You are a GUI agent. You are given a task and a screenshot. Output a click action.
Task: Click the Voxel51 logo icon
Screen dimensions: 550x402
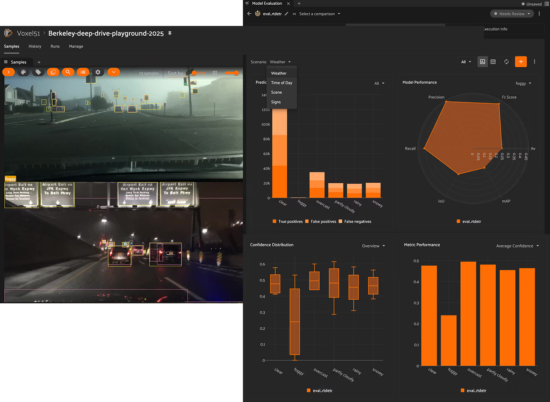[x=8, y=33]
